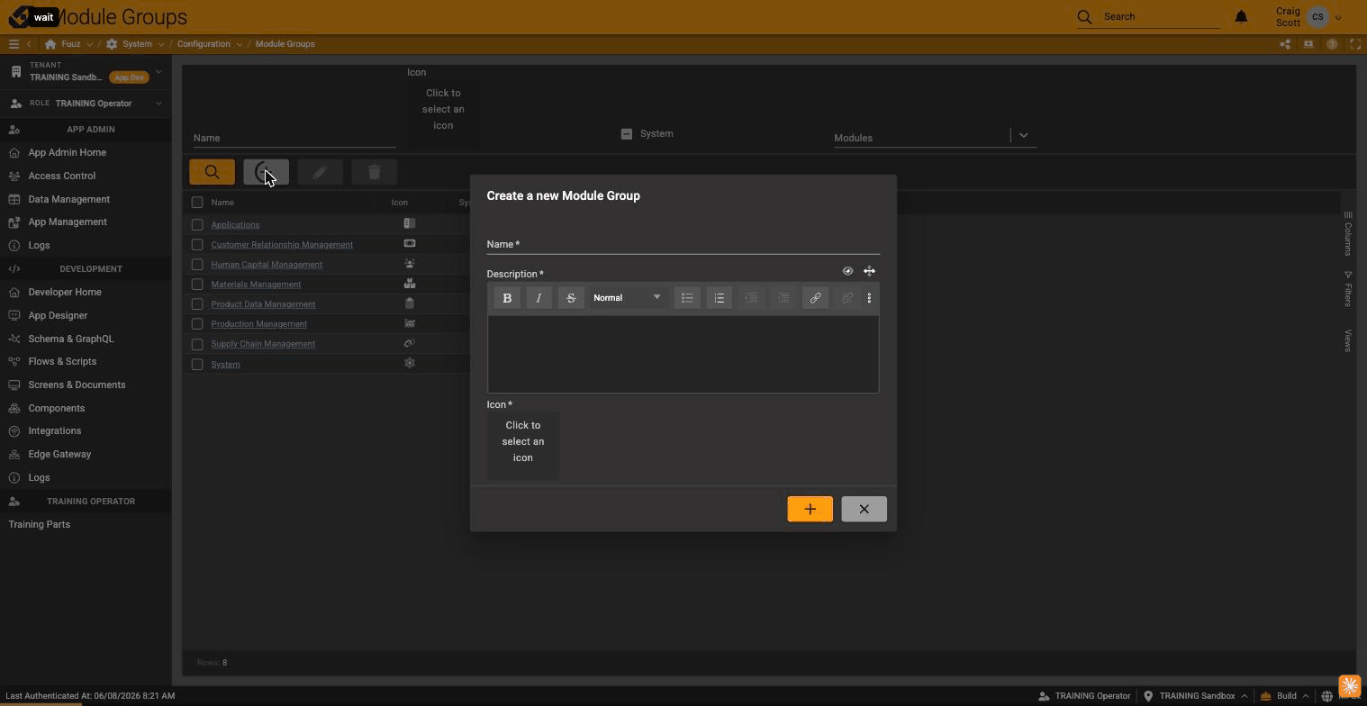Open user account menu chevron
The width and height of the screenshot is (1367, 706).
(x=1338, y=17)
